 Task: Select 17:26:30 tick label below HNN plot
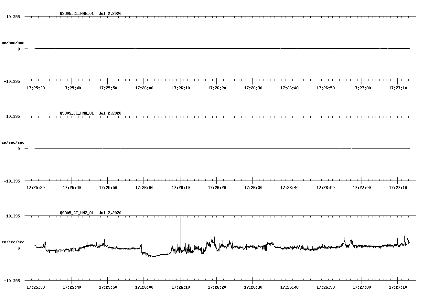[x=253, y=187]
